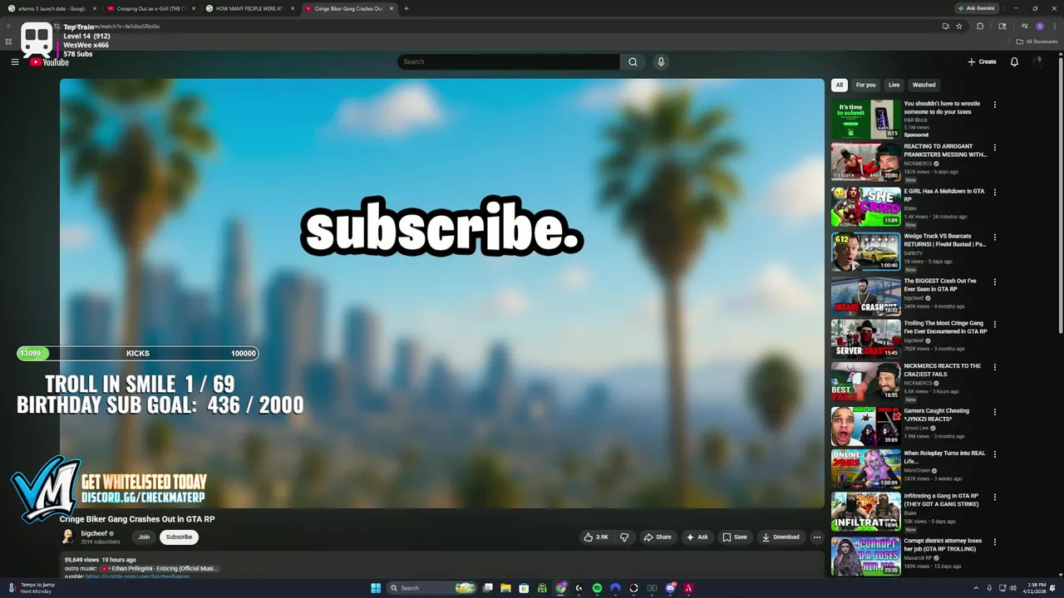Open the bigcheef channel name link
This screenshot has height=598, width=1064.
[x=94, y=533]
